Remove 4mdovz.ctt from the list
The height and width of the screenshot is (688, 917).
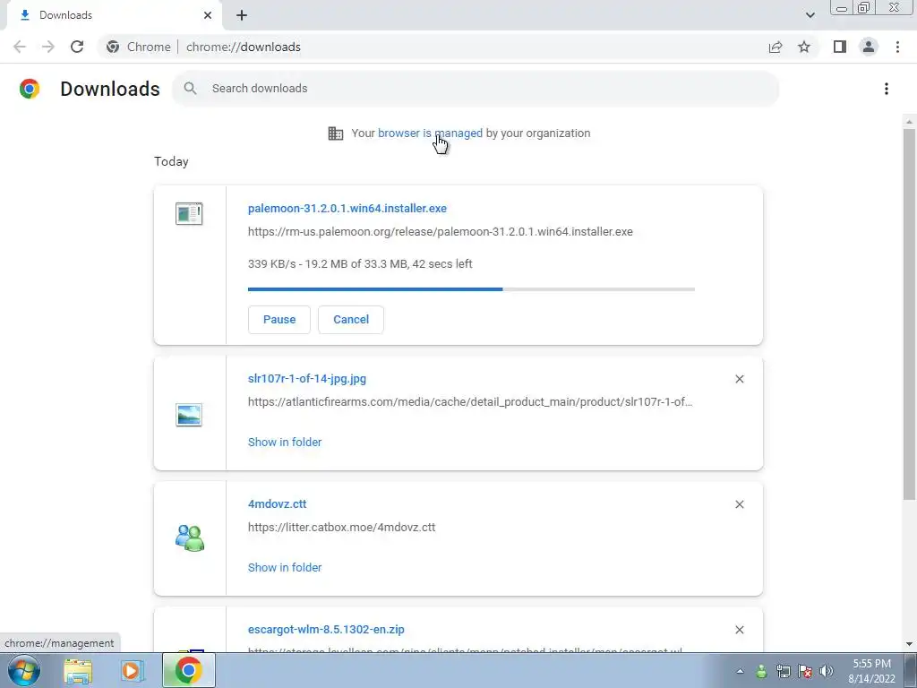pyautogui.click(x=739, y=504)
